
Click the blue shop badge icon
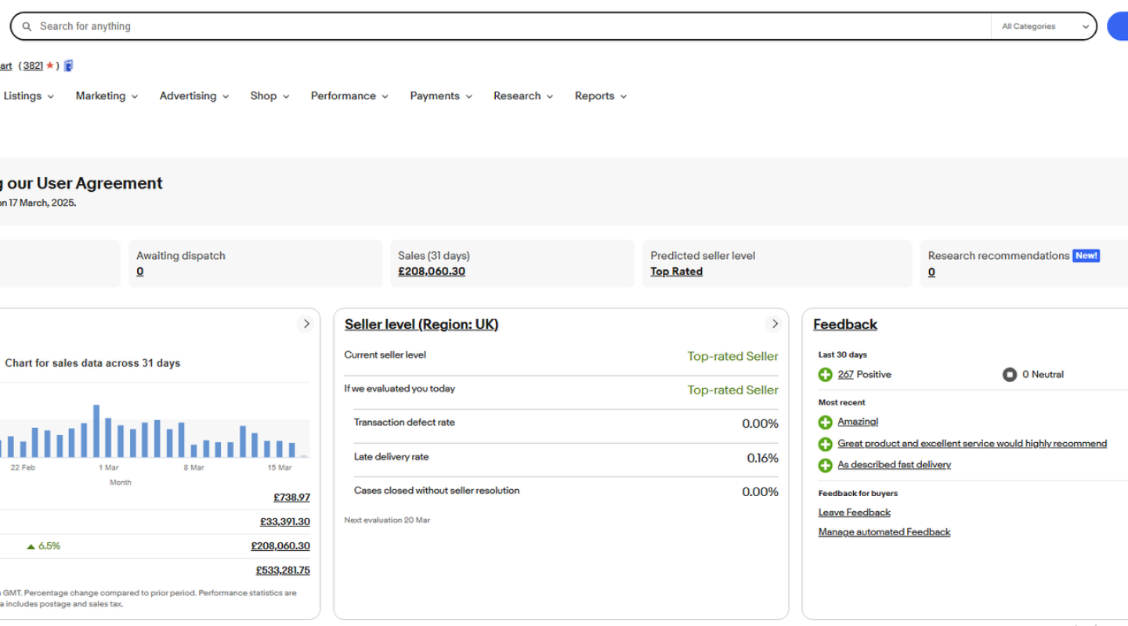click(69, 66)
